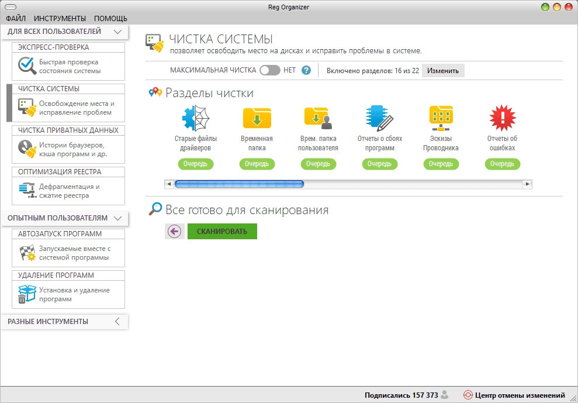The width and height of the screenshot is (578, 403).
Task: Open the ФАЙЛ menu
Action: pyautogui.click(x=16, y=19)
